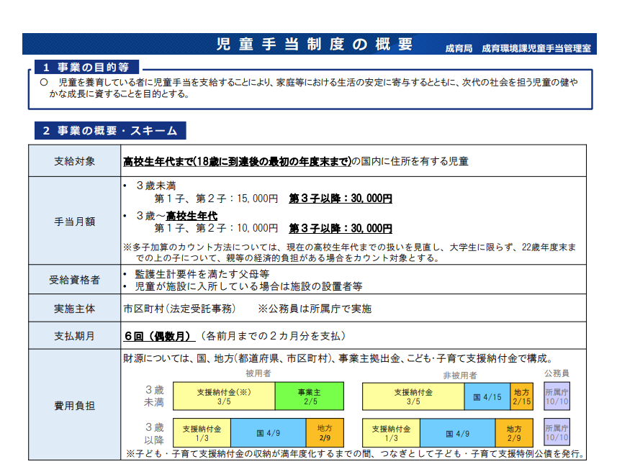Screen dimensions: 617x464
Task: Click the green 事業主 2/5 bar segment
Action: (309, 396)
